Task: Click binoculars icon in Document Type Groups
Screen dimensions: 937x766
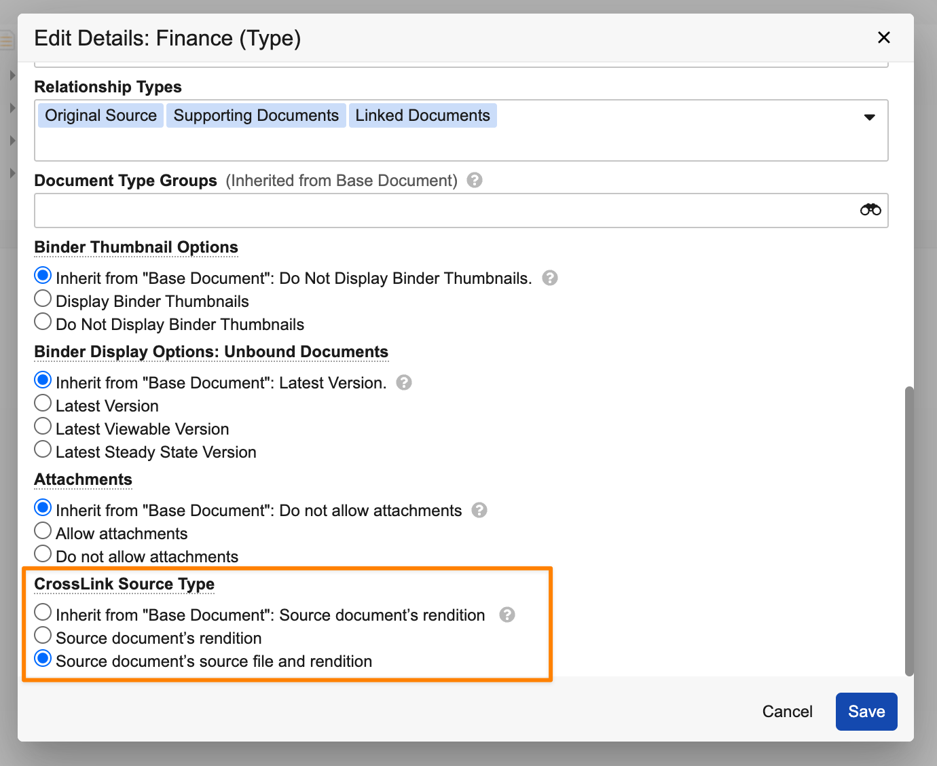Action: (x=870, y=210)
